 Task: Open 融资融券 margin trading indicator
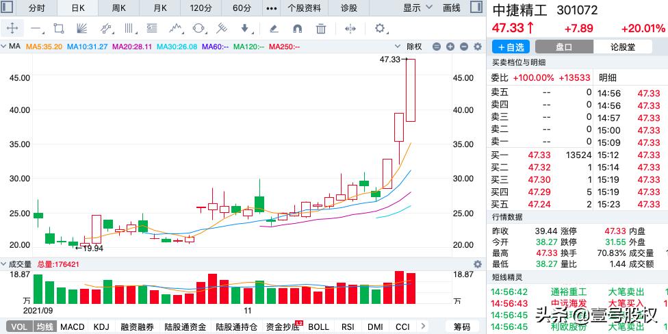(137, 326)
